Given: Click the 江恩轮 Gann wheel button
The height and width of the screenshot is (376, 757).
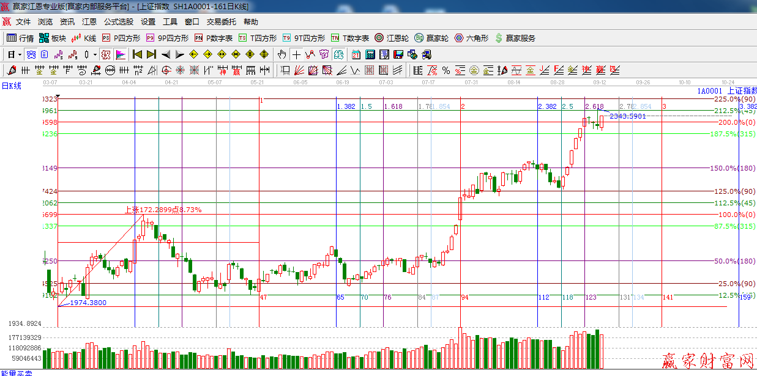Looking at the screenshot, I should click(x=392, y=38).
